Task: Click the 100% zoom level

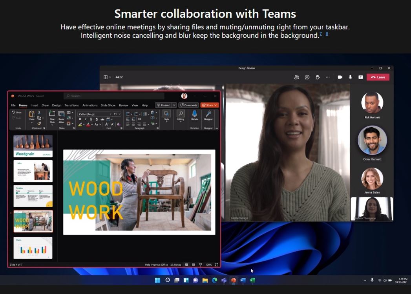Action: 209,265
